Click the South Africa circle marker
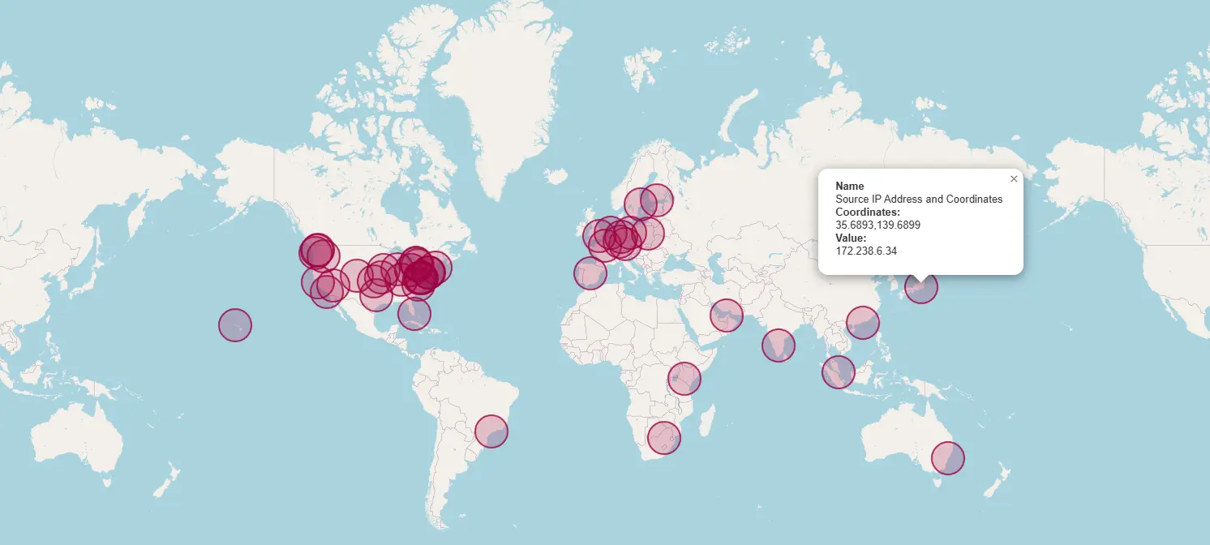Viewport: 1210px width, 545px height. coord(663,438)
